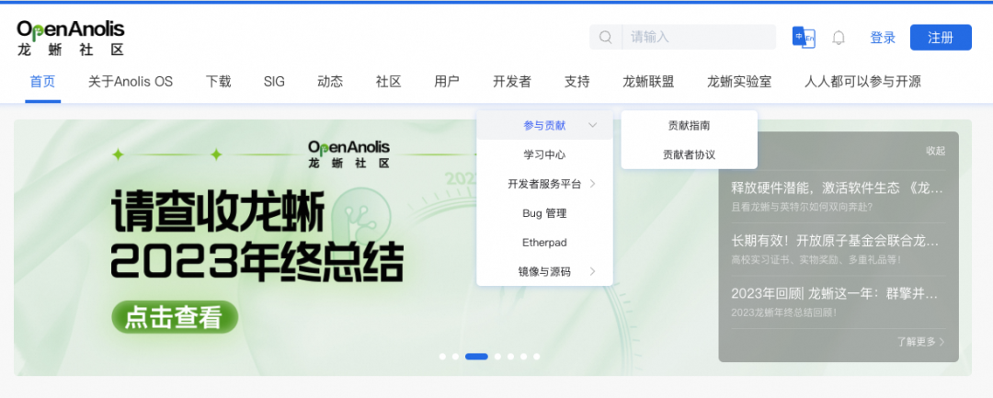Open 关于Anolis OS menu
This screenshot has height=398, width=993.
131,82
